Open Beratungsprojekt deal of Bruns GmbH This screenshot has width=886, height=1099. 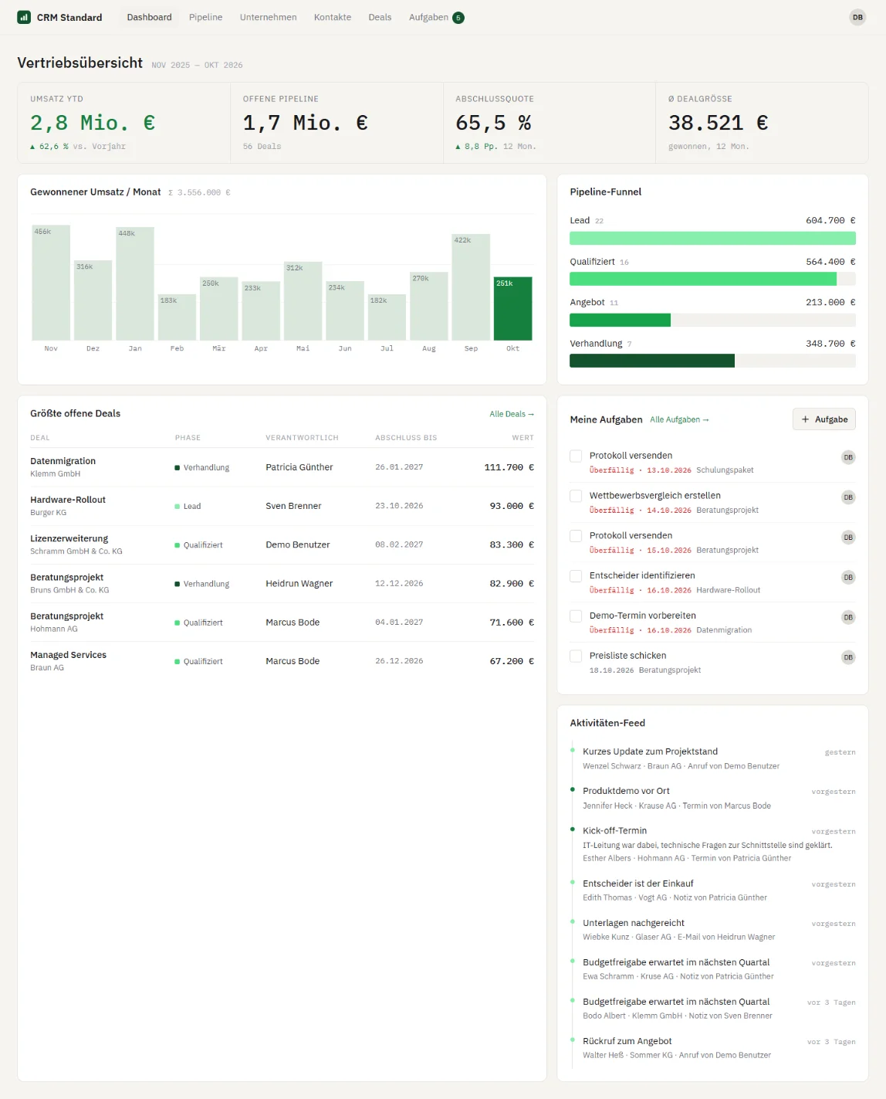tap(282, 584)
